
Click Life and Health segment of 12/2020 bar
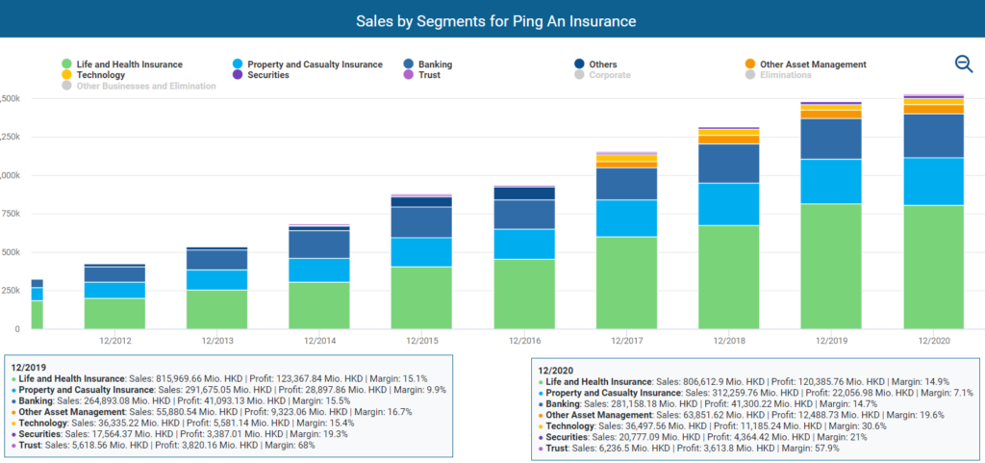coord(933,267)
